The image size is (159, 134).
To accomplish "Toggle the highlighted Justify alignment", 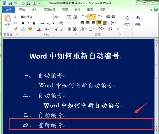I will click(x=99, y=23).
